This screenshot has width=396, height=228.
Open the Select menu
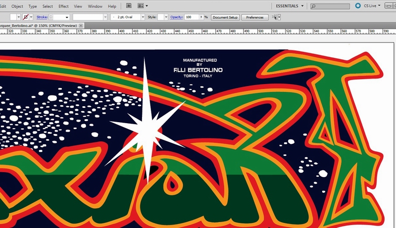[48, 6]
